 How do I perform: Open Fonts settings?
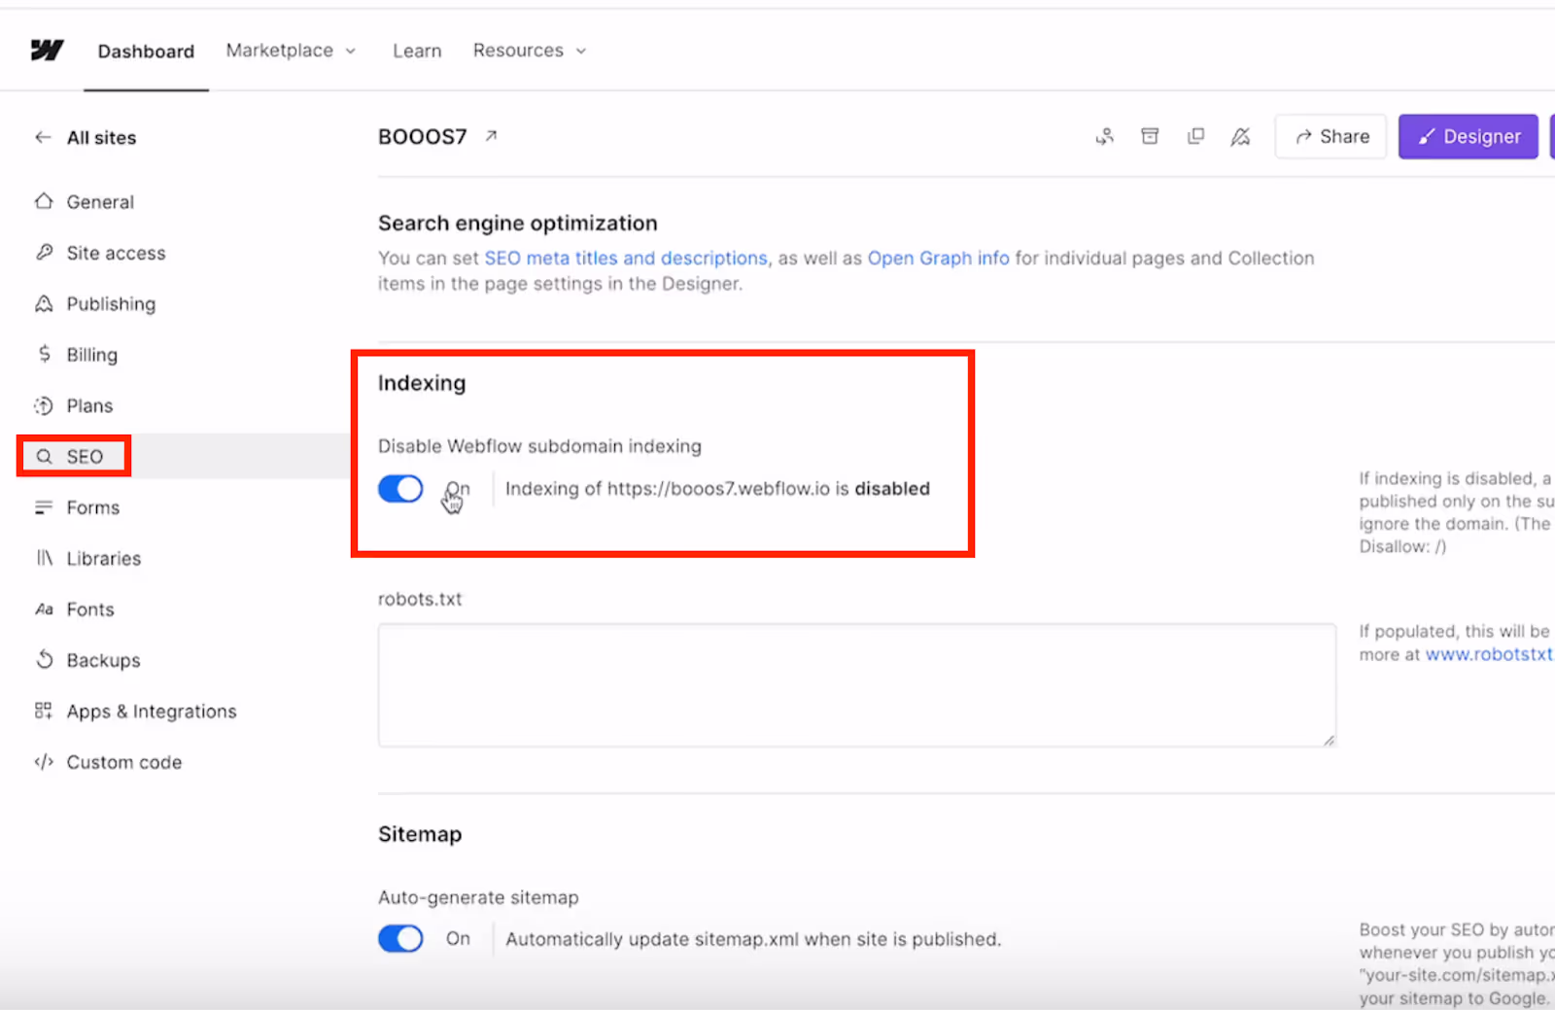pyautogui.click(x=90, y=609)
